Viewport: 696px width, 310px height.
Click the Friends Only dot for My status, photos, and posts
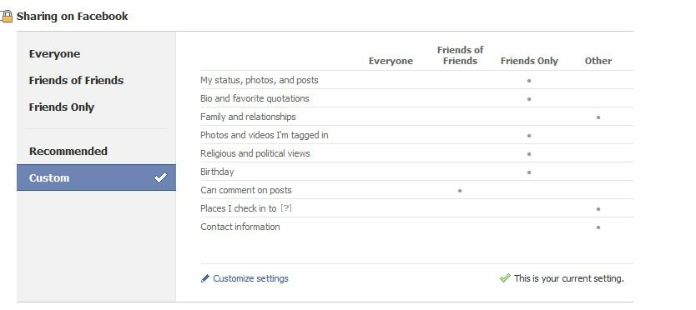point(528,81)
